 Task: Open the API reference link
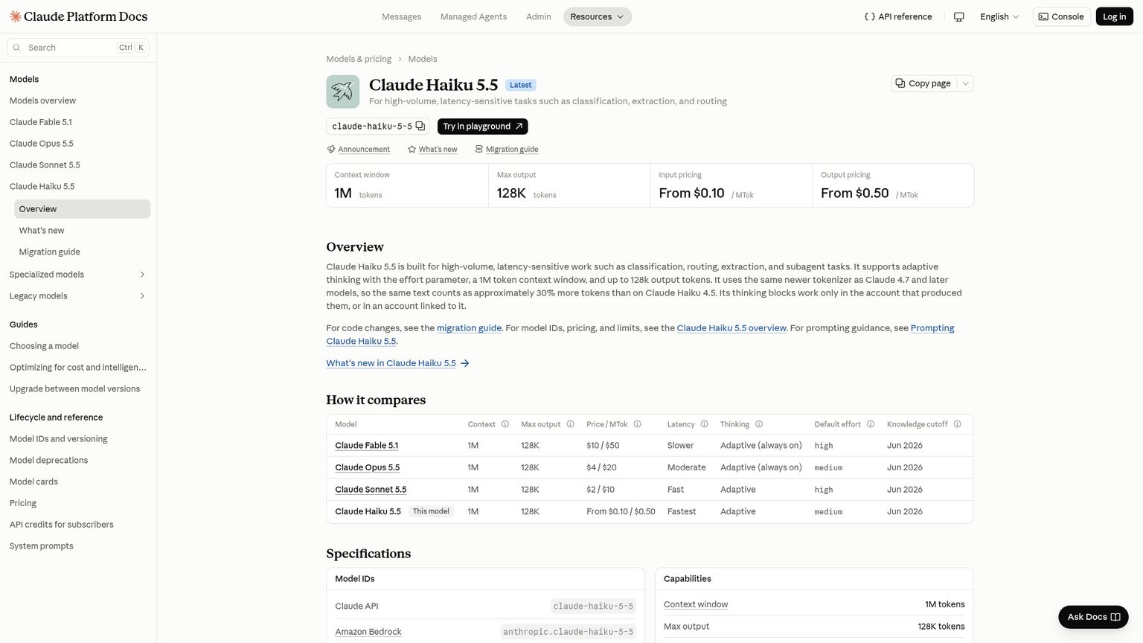pyautogui.click(x=897, y=16)
